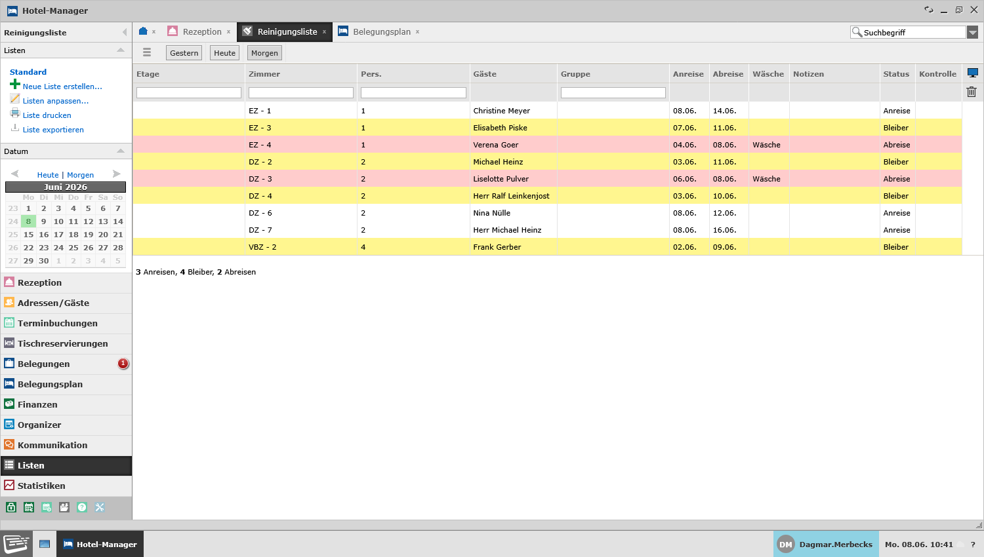This screenshot has width=984, height=557.
Task: Click the Liste drucken link
Action: tap(47, 115)
